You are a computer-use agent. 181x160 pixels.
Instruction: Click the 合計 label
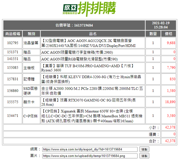tap(154, 141)
